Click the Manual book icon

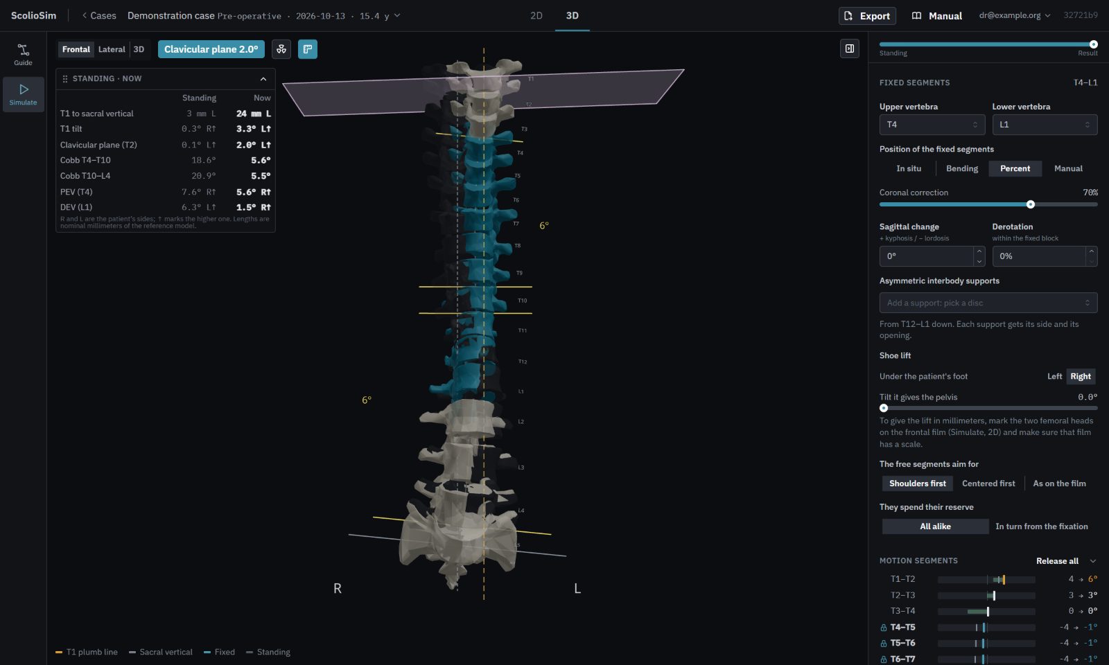pyautogui.click(x=916, y=16)
